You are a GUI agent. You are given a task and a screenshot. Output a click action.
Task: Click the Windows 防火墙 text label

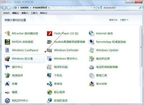tap(22, 59)
